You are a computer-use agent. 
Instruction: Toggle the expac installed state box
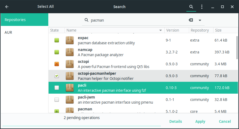click(57, 40)
